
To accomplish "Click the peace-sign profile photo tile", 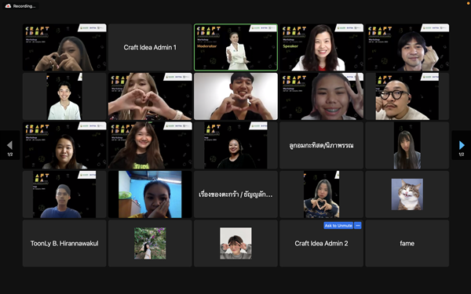I will coord(235,243).
